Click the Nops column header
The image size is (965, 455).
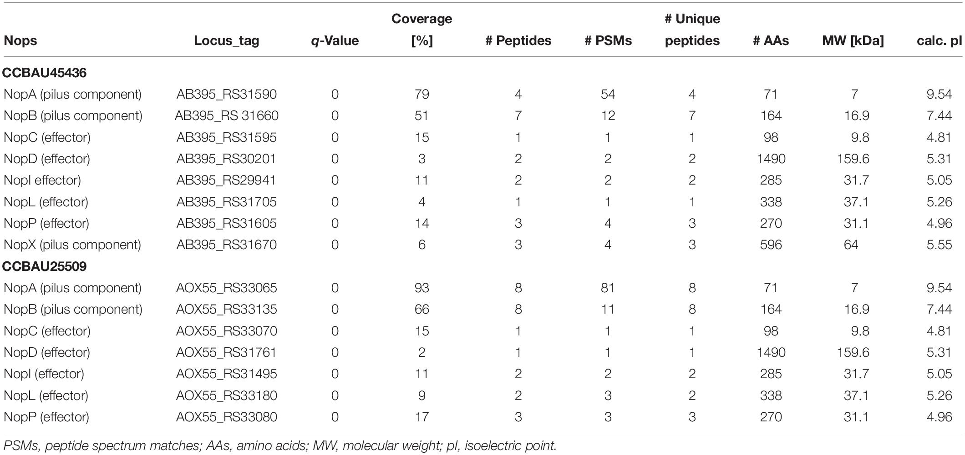pos(20,41)
